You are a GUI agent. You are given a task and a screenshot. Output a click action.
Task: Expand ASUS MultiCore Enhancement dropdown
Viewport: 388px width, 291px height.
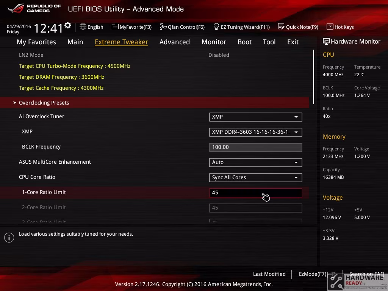(256, 162)
